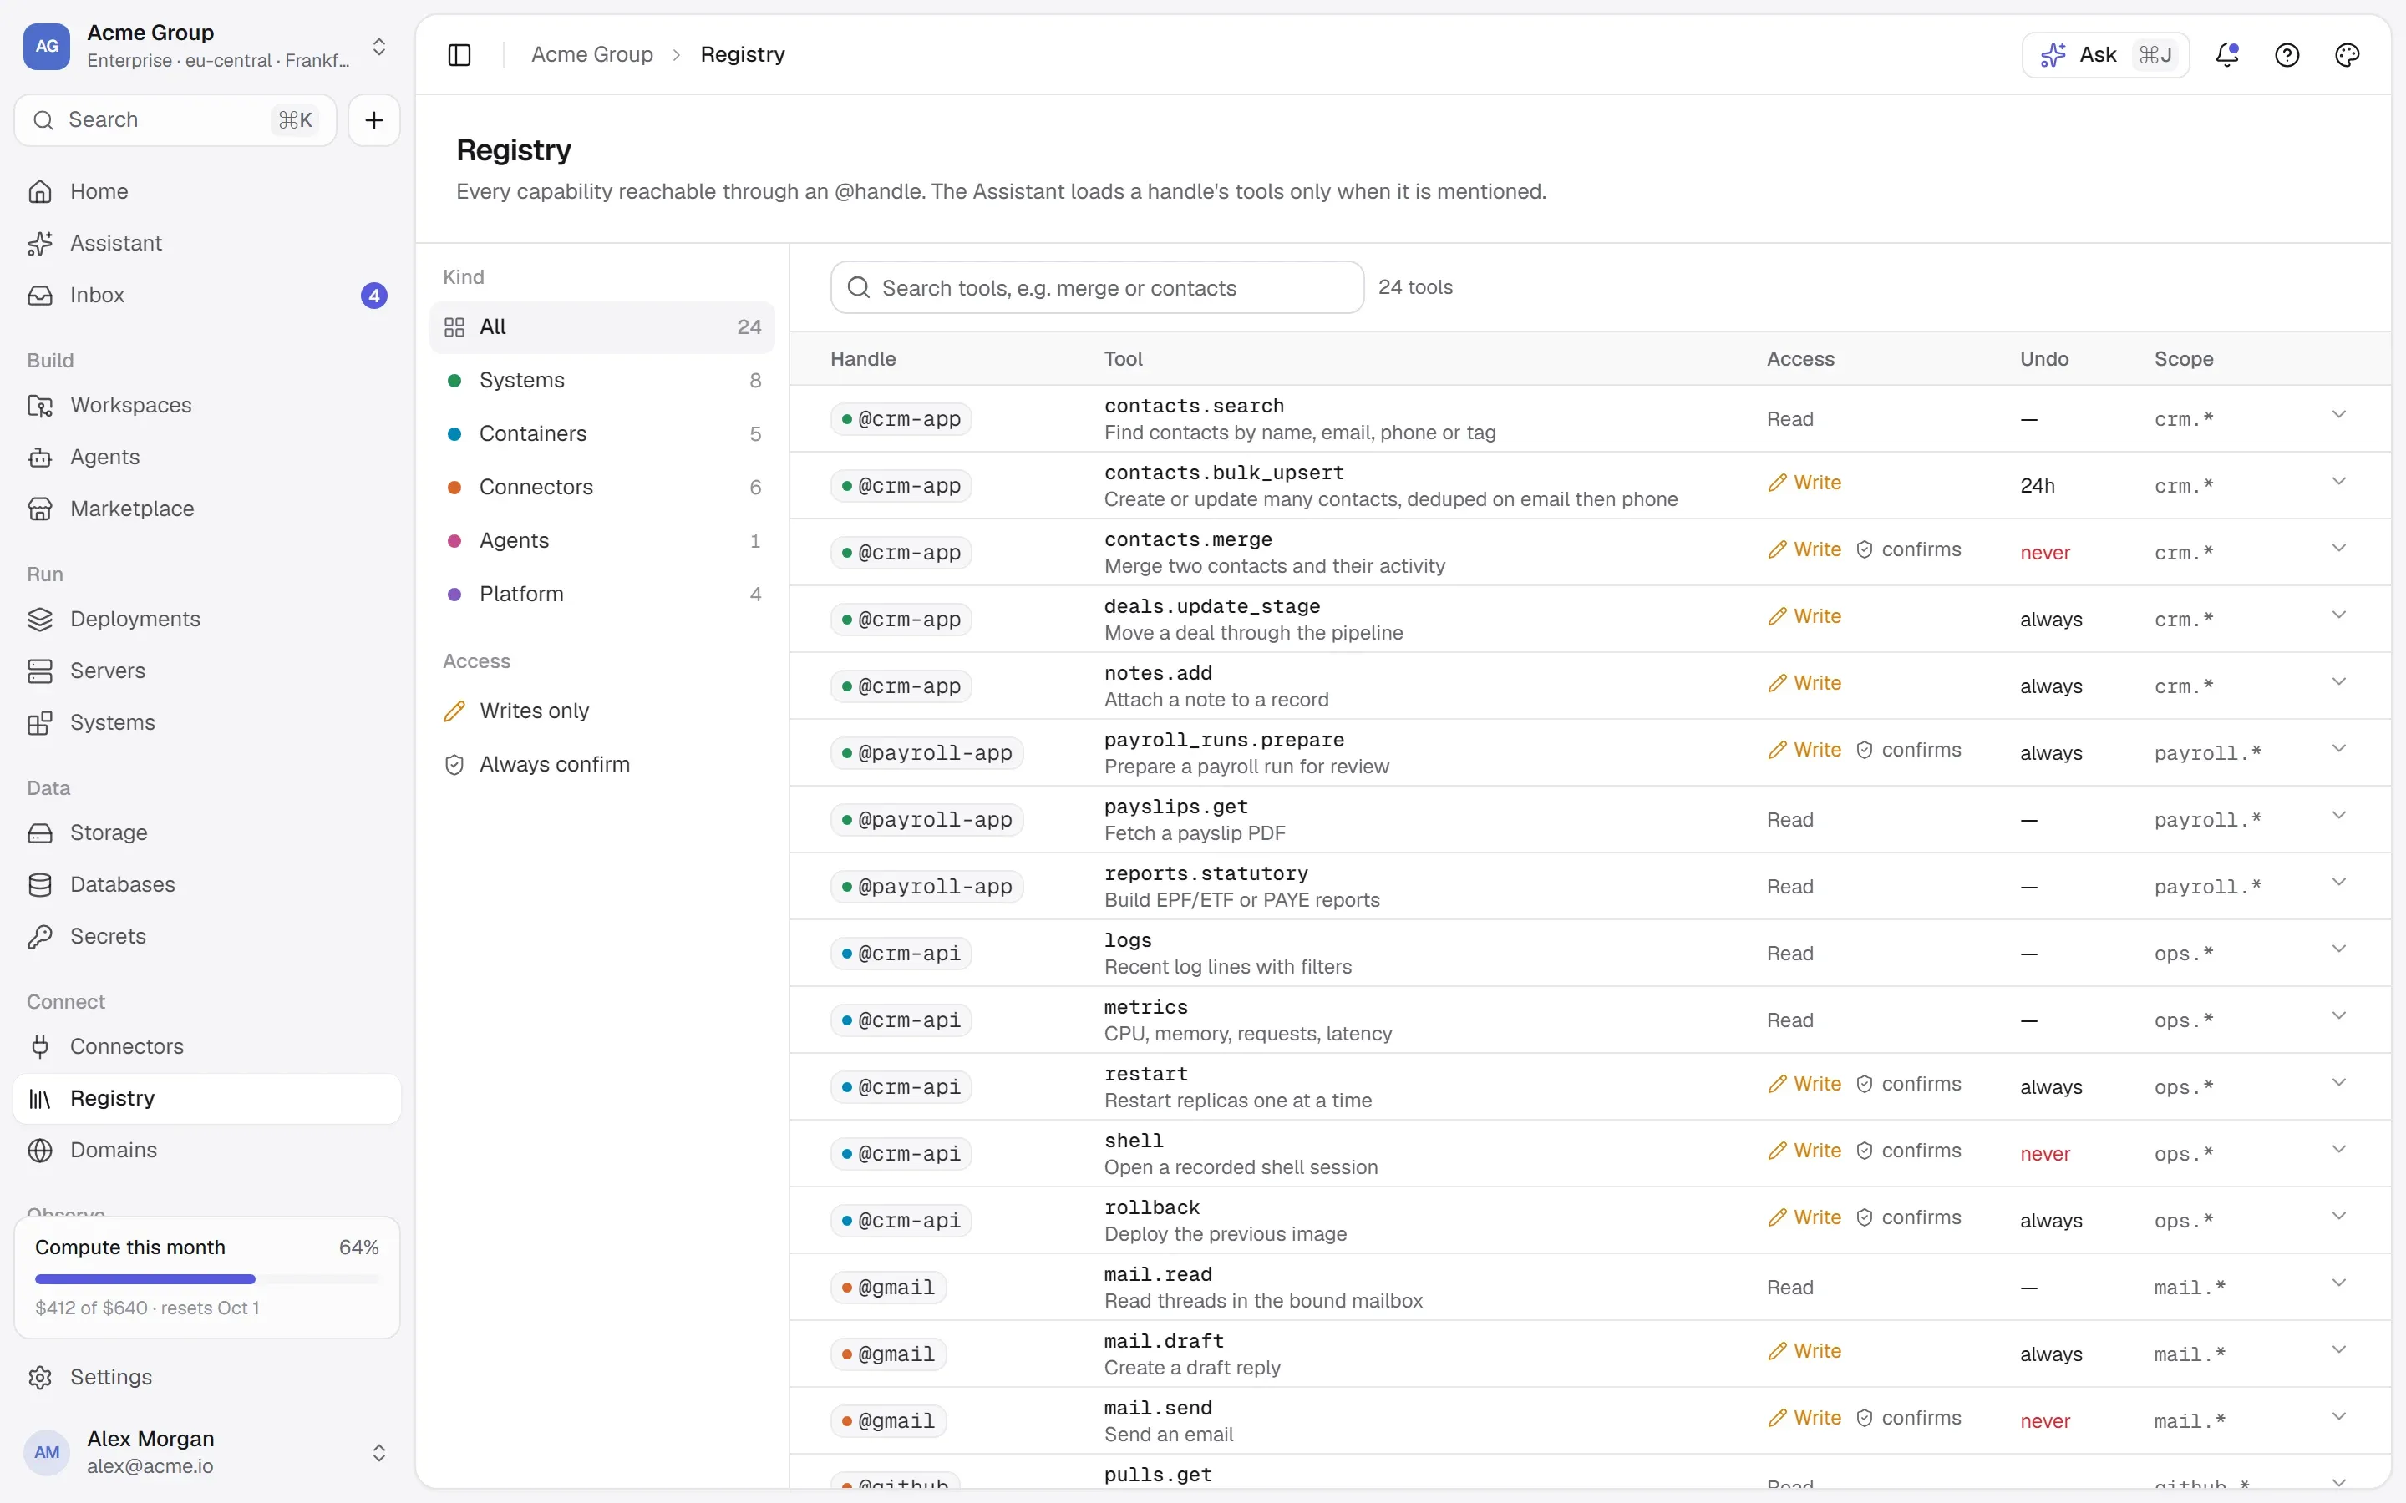This screenshot has height=1503, width=2406.
Task: Open Workspaces in the sidebar
Action: [207, 405]
